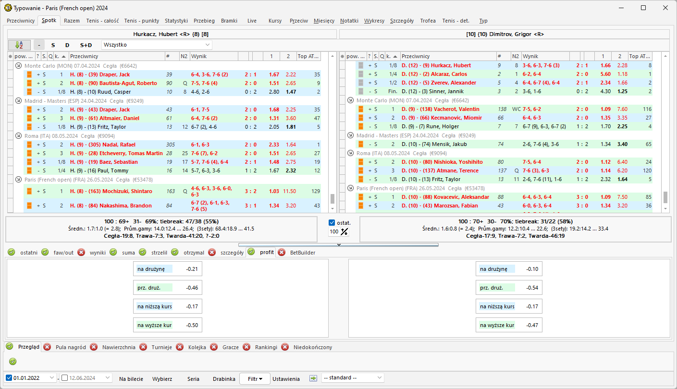The width and height of the screenshot is (677, 389).
Task: Click the Filtr button
Action: (x=255, y=378)
